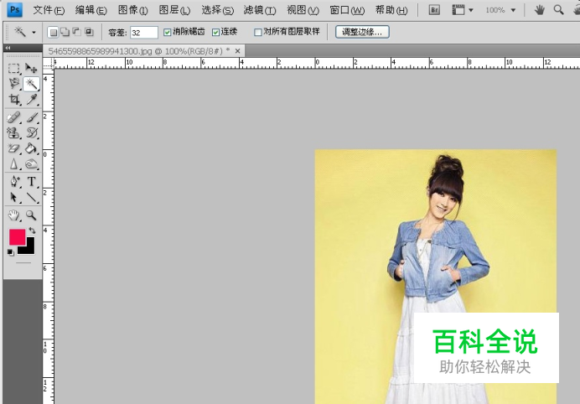Viewport: 580px width, 404px height.
Task: Open the red foreground color picker
Action: (x=17, y=236)
